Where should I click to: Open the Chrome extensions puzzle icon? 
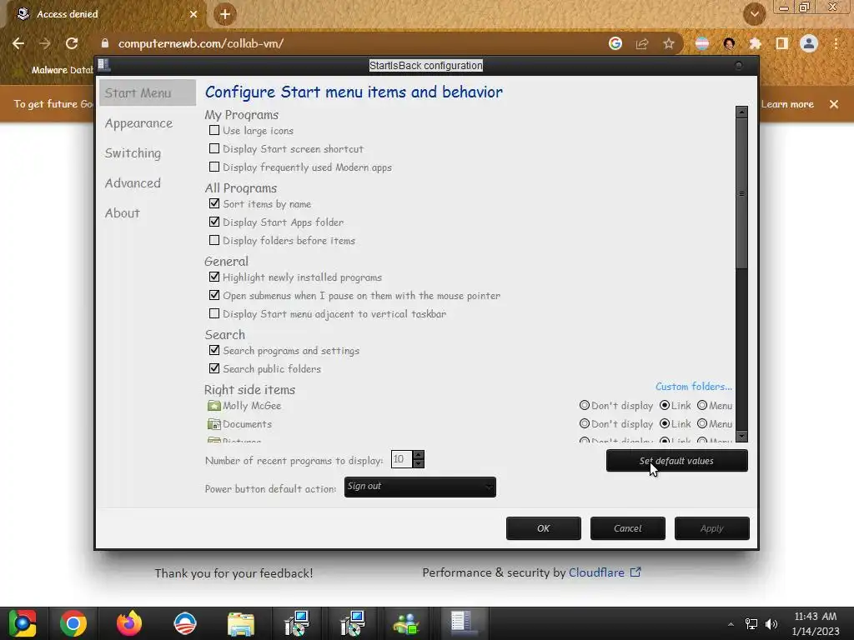tap(756, 43)
